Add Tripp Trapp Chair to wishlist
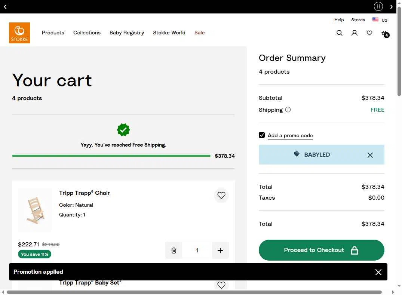 [x=221, y=195]
